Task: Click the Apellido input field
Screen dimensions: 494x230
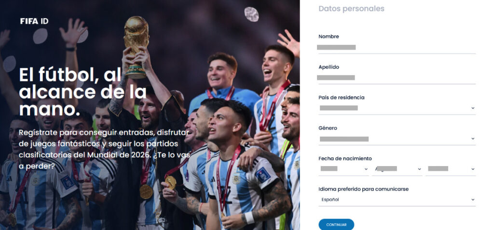Action: click(397, 78)
